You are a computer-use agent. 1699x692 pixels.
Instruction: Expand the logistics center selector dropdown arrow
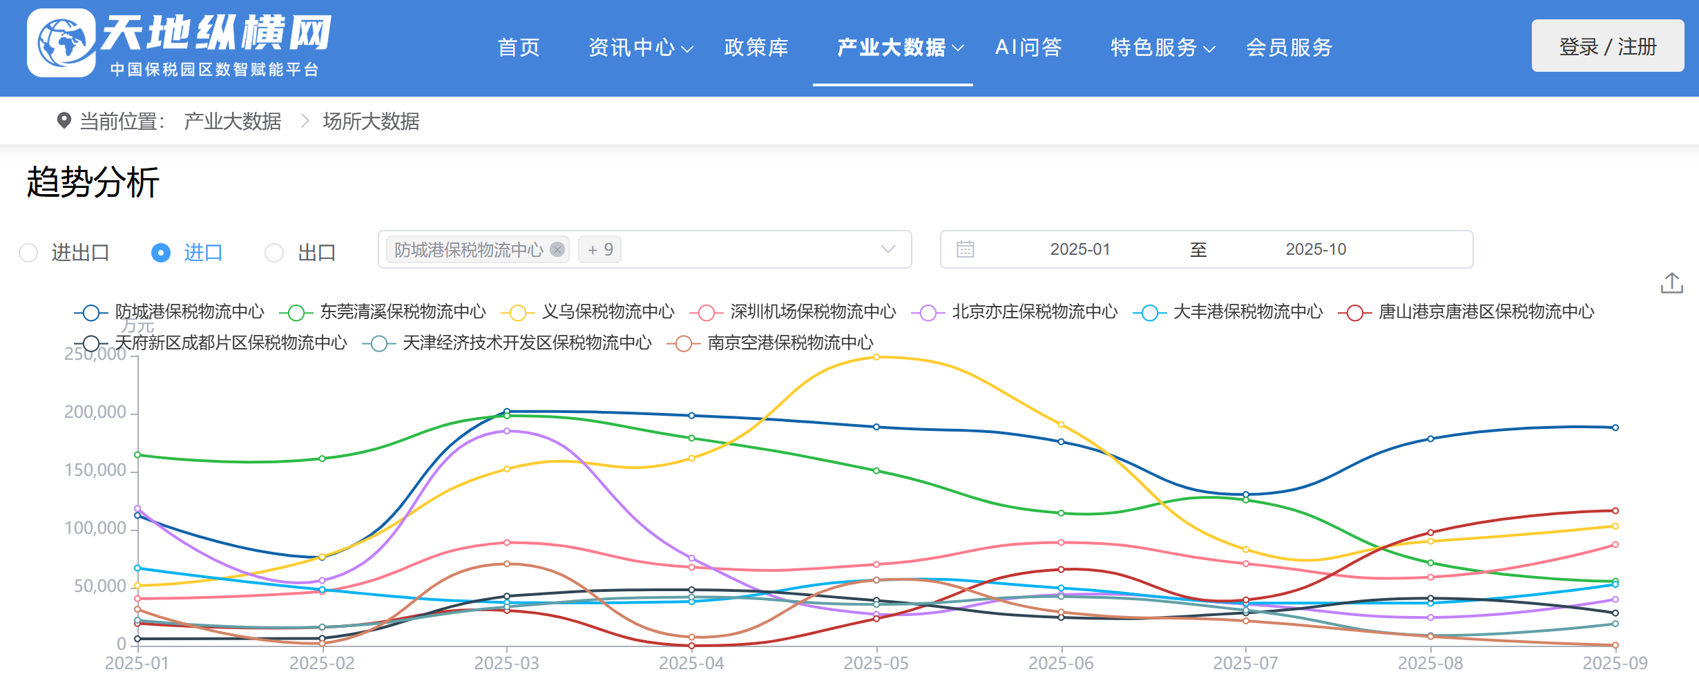888,249
